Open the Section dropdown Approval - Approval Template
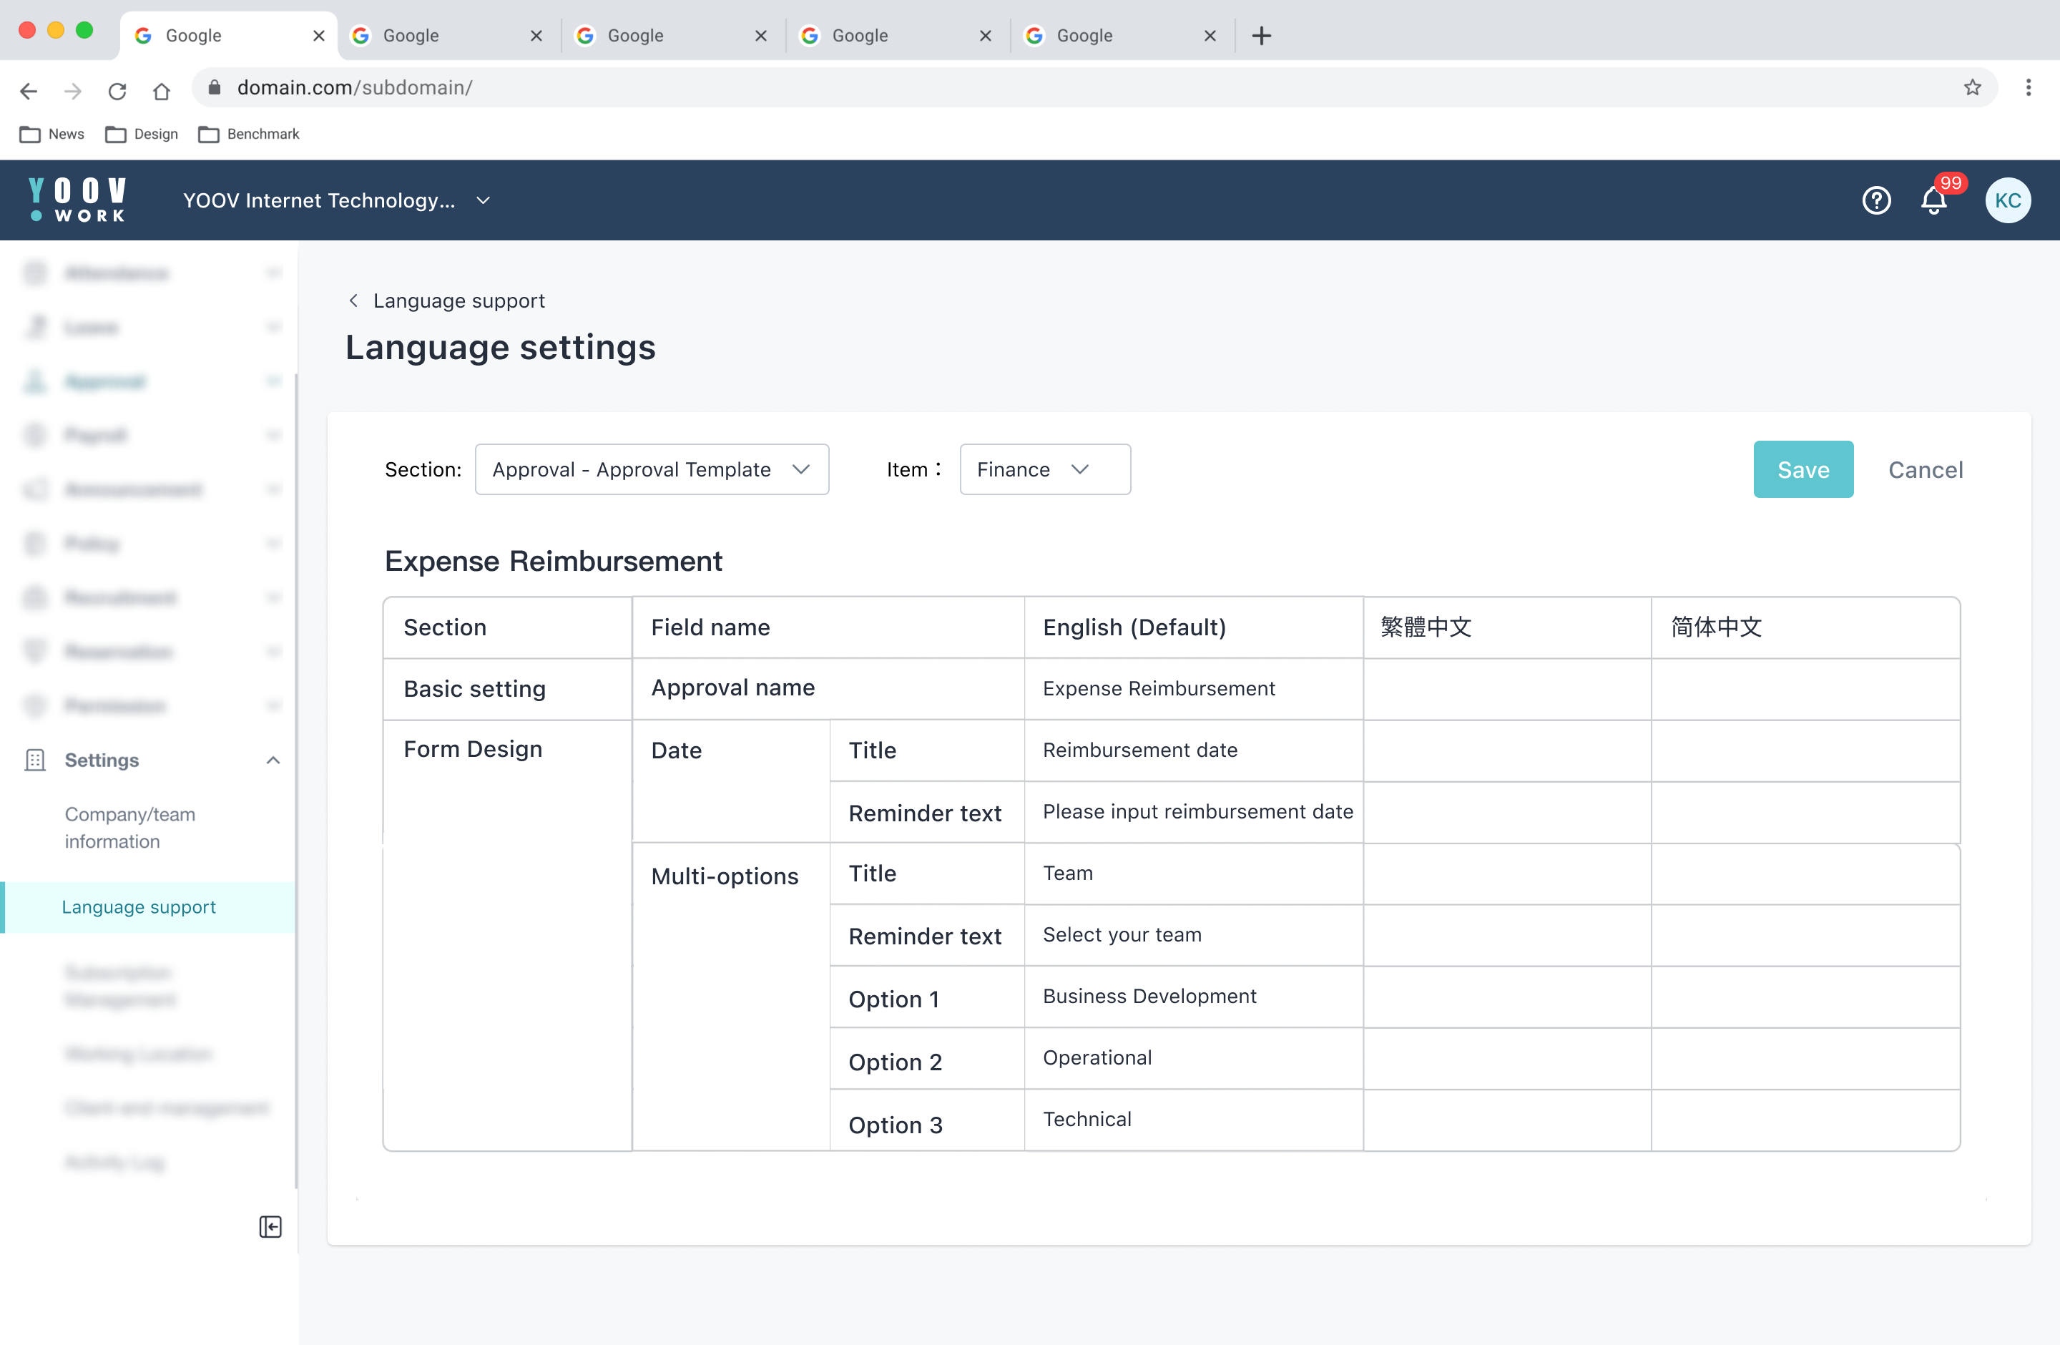The image size is (2060, 1345). (x=652, y=469)
